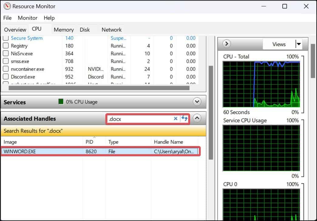Open the Network tab
The height and width of the screenshot is (221, 317).
(112, 30)
